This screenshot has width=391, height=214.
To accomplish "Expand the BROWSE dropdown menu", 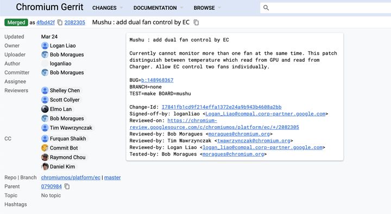I will 207,8.
